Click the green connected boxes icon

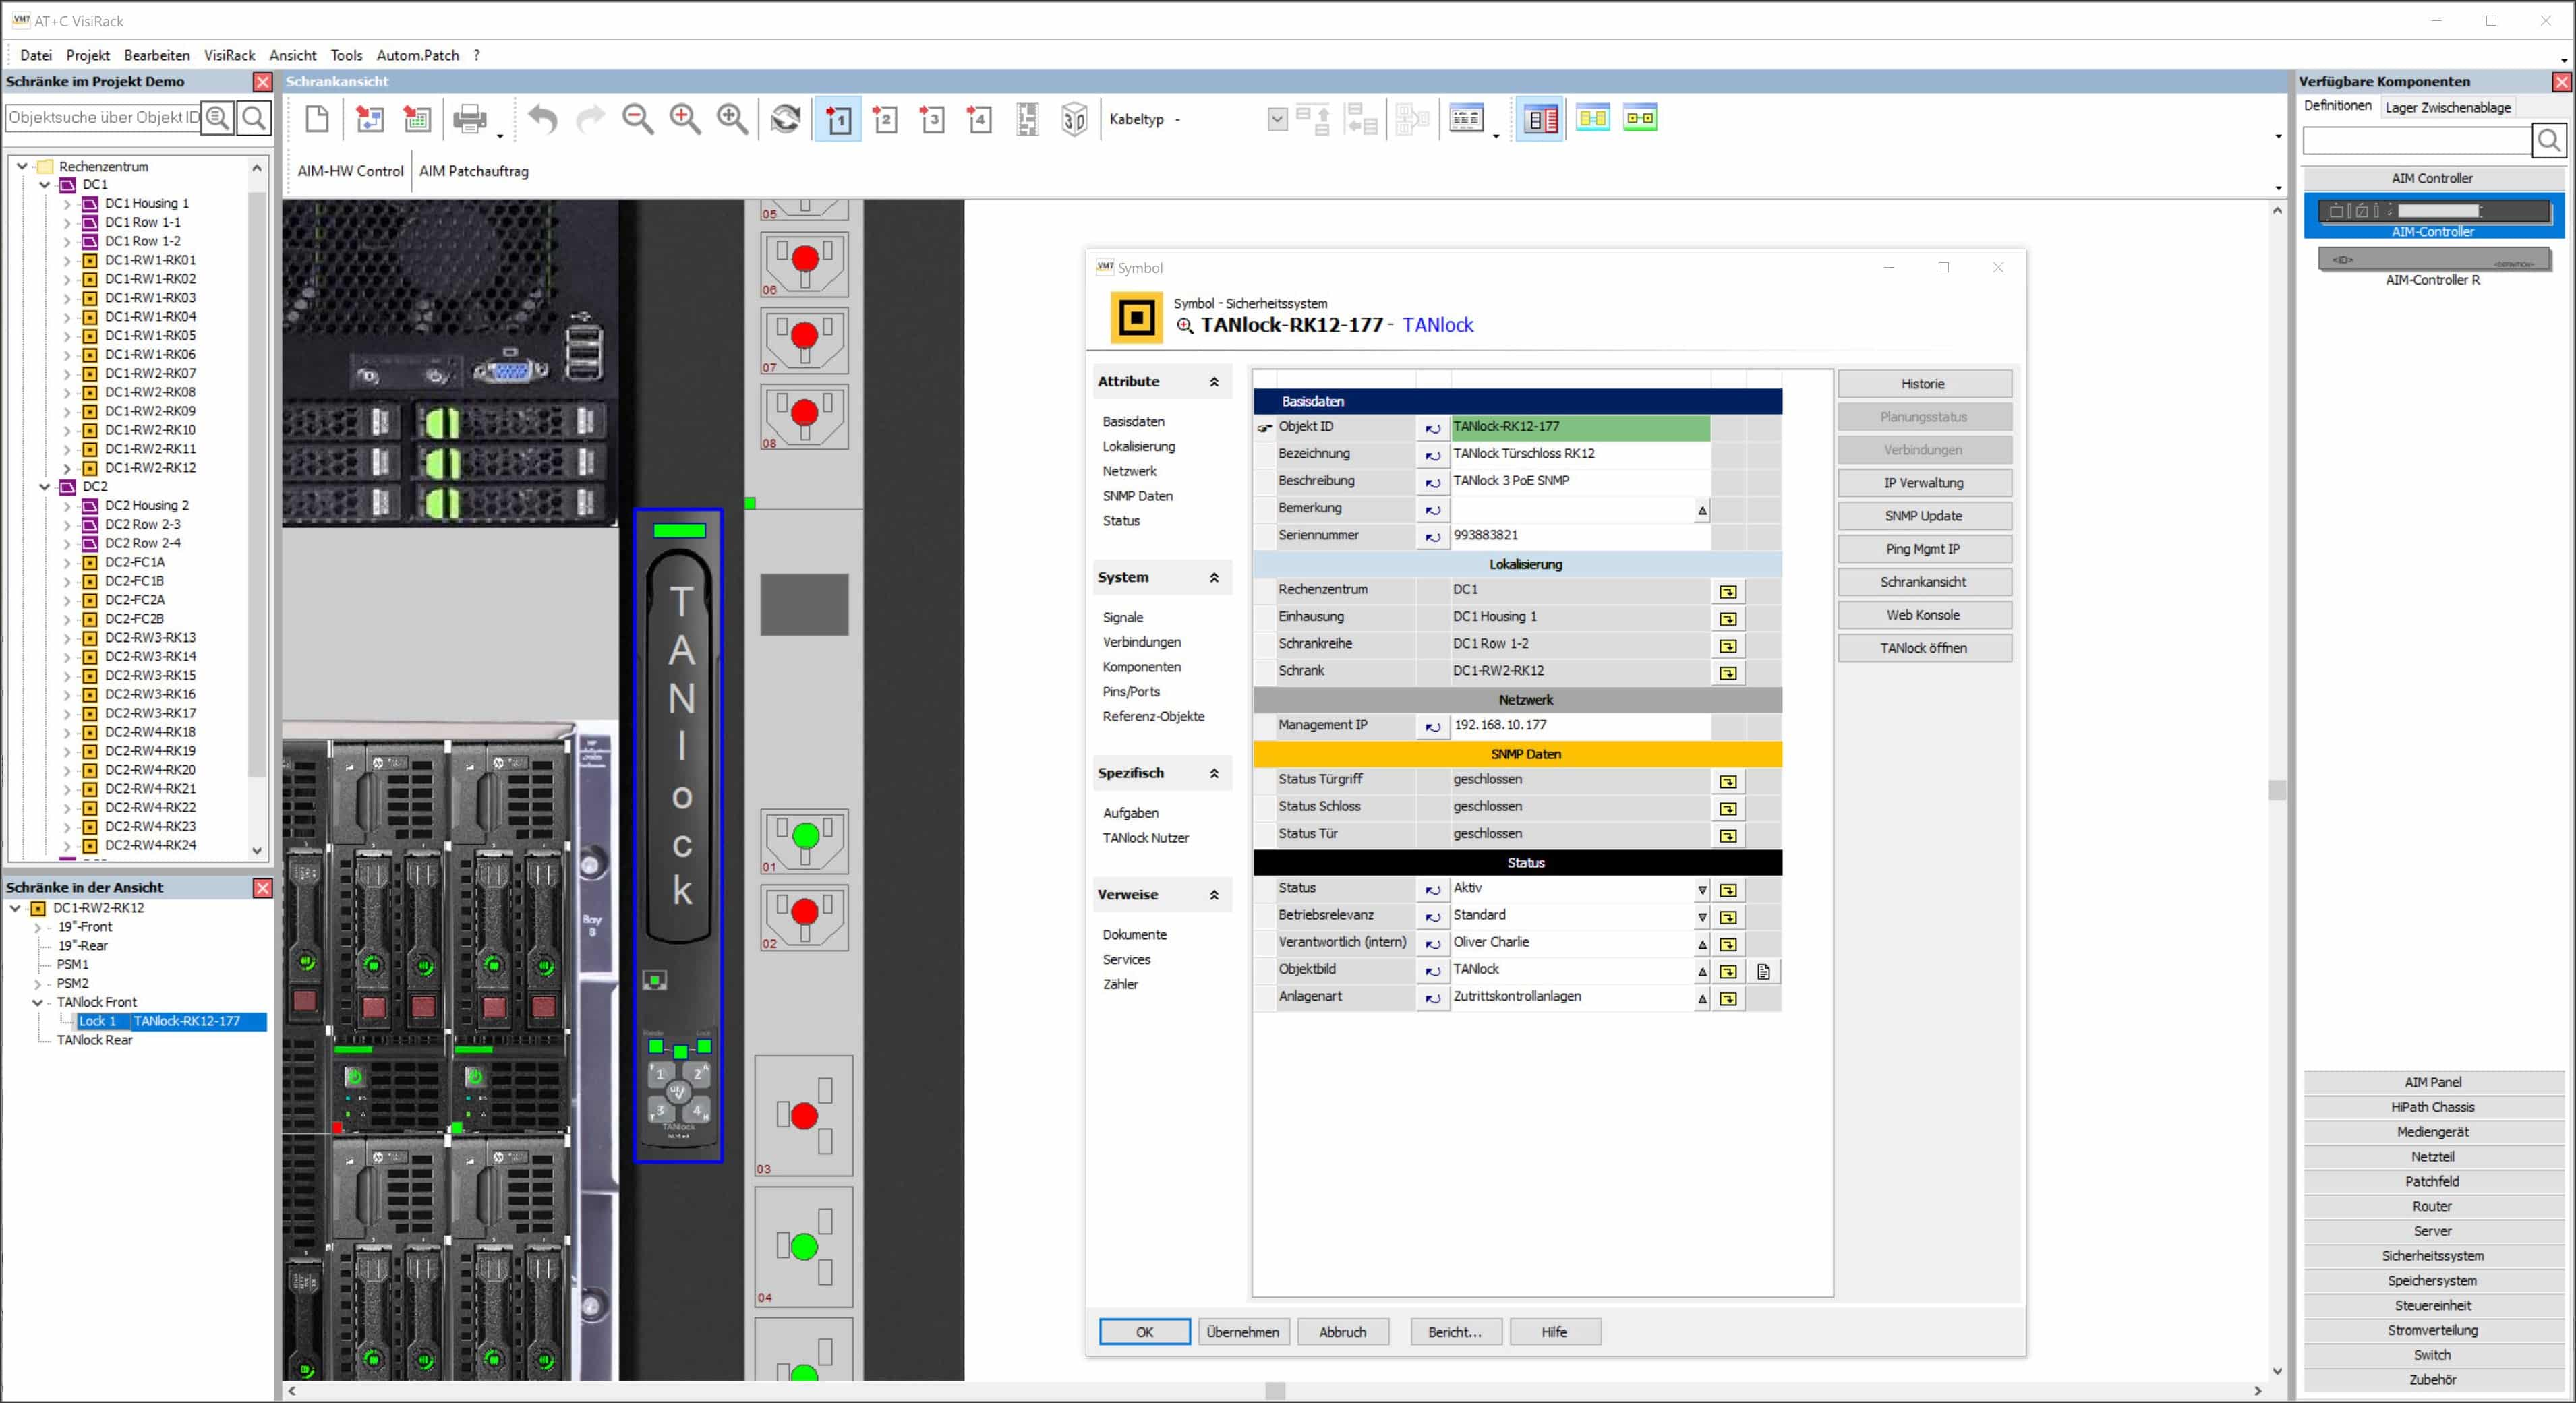click(1640, 118)
